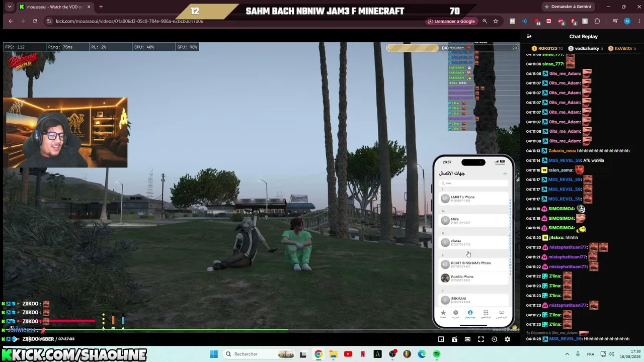Open site information in the address bar

[49, 21]
